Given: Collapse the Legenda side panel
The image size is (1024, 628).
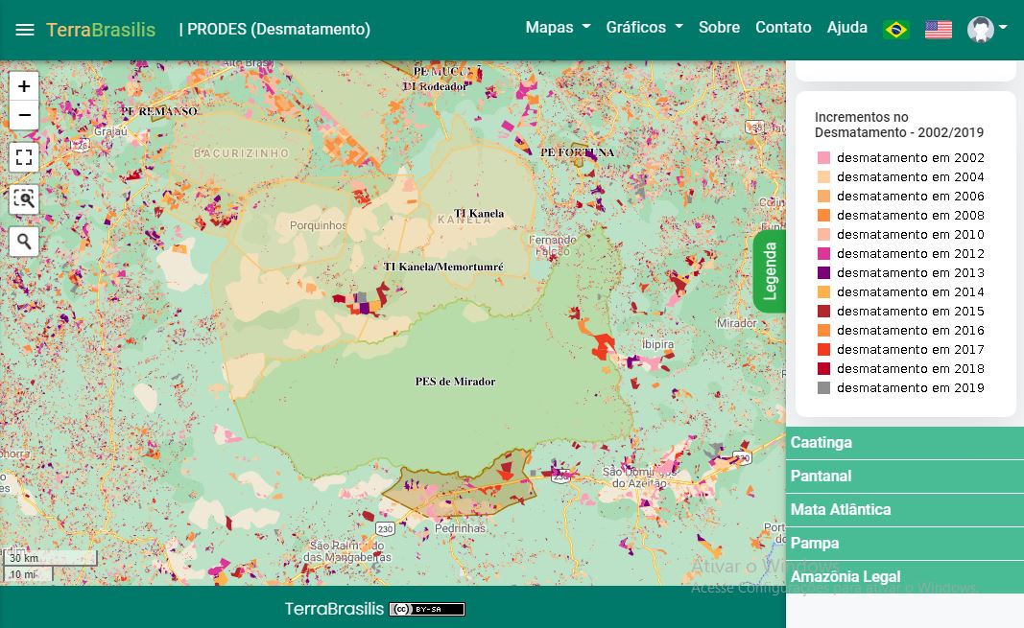Looking at the screenshot, I should [x=770, y=271].
